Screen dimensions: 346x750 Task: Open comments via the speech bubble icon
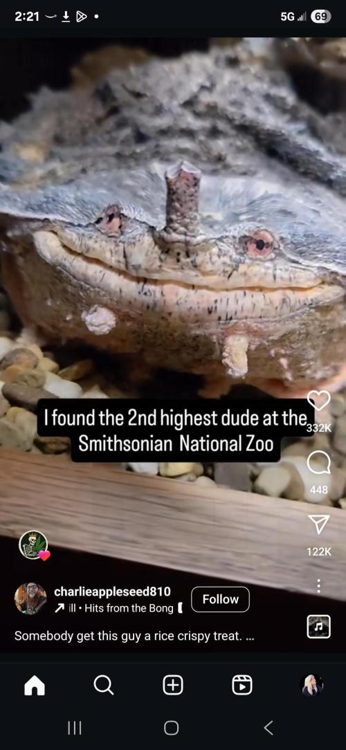319,463
